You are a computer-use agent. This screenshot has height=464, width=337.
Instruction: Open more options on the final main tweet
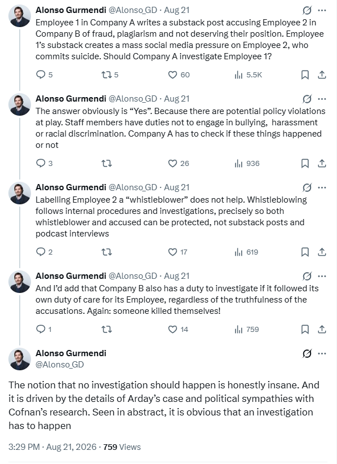[322, 353]
